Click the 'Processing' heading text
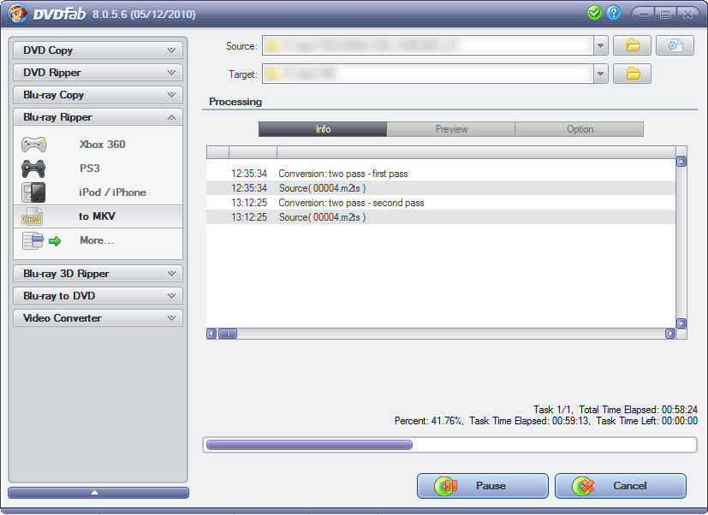 click(235, 102)
